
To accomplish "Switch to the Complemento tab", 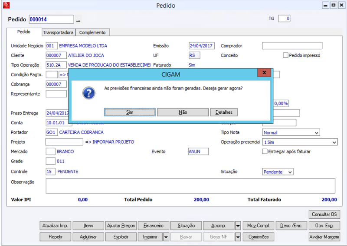I will [92, 32].
